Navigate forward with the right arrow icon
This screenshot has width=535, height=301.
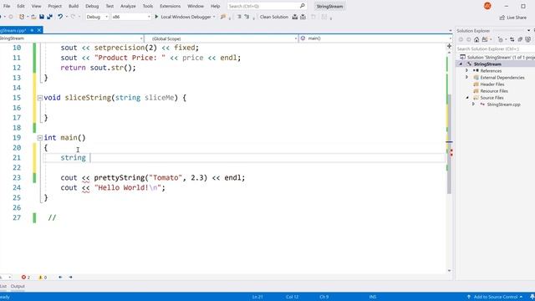tap(70, 278)
